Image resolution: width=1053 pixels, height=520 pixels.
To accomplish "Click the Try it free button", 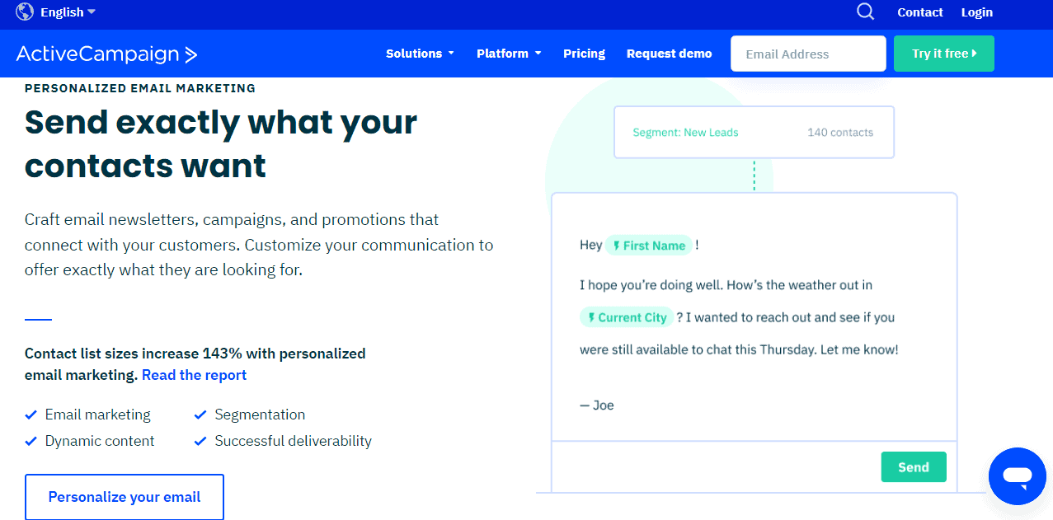I will point(943,54).
